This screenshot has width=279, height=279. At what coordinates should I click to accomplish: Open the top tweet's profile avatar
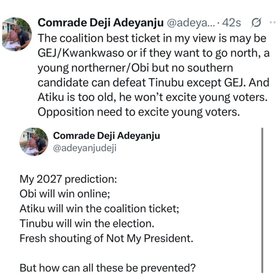17,34
